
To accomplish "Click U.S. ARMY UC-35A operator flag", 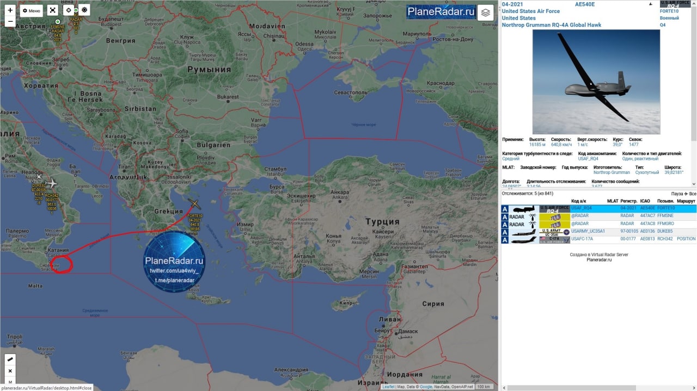I will point(554,232).
